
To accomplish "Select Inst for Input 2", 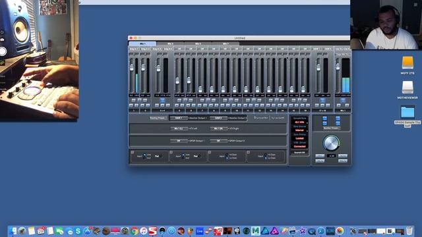I will (183, 158).
